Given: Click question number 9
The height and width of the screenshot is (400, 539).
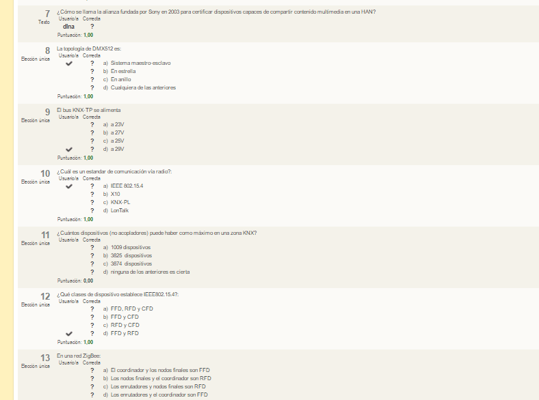Looking at the screenshot, I should pos(47,112).
